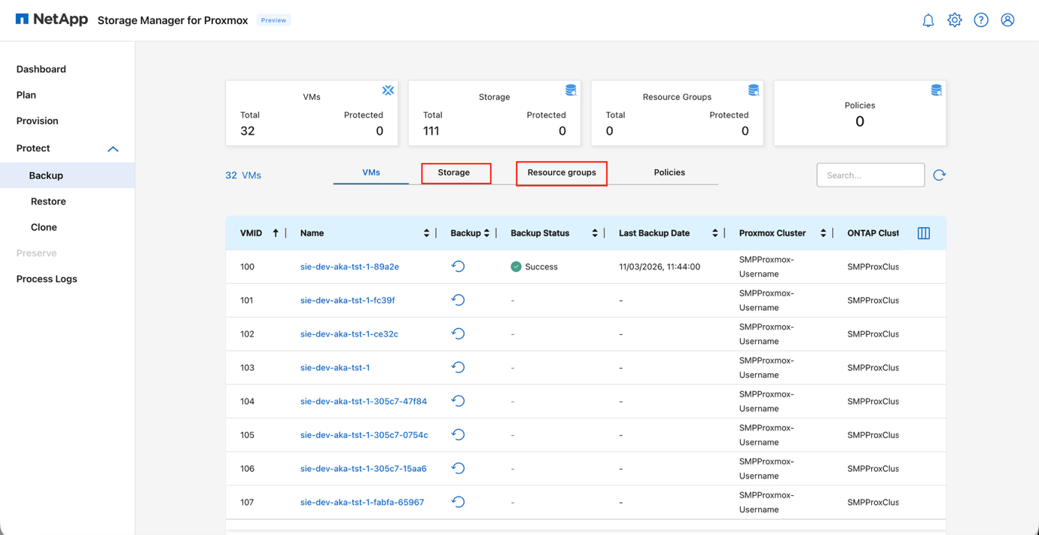Screen dimensions: 1039x535
Task: Sort by the VMID column arrow
Action: pyautogui.click(x=276, y=233)
